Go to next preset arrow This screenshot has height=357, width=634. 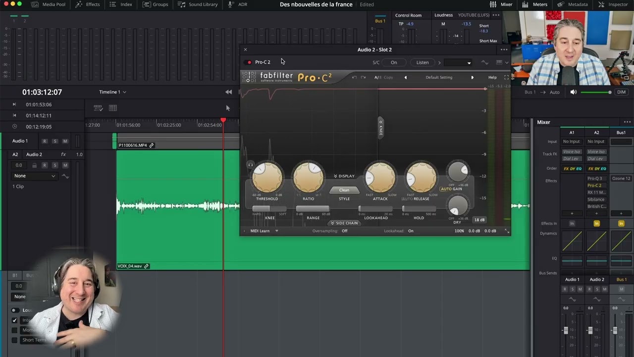tap(472, 77)
